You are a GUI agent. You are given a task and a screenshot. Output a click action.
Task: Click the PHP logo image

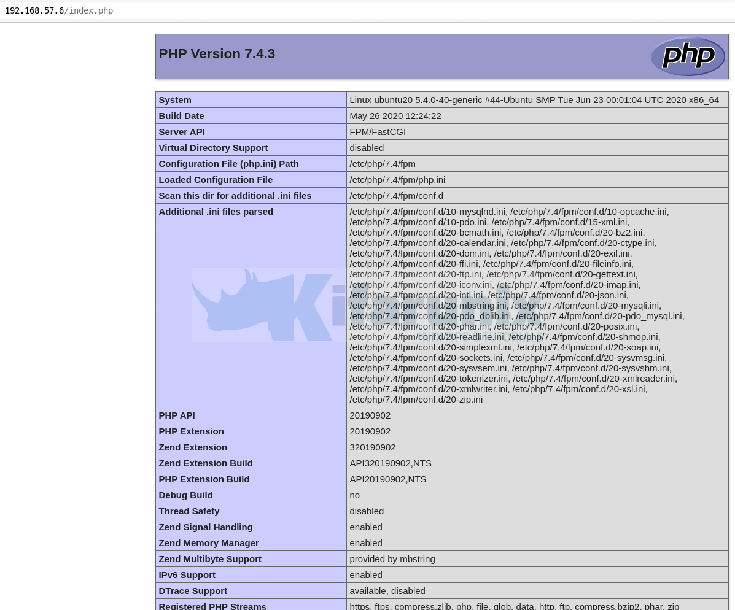[x=688, y=56]
